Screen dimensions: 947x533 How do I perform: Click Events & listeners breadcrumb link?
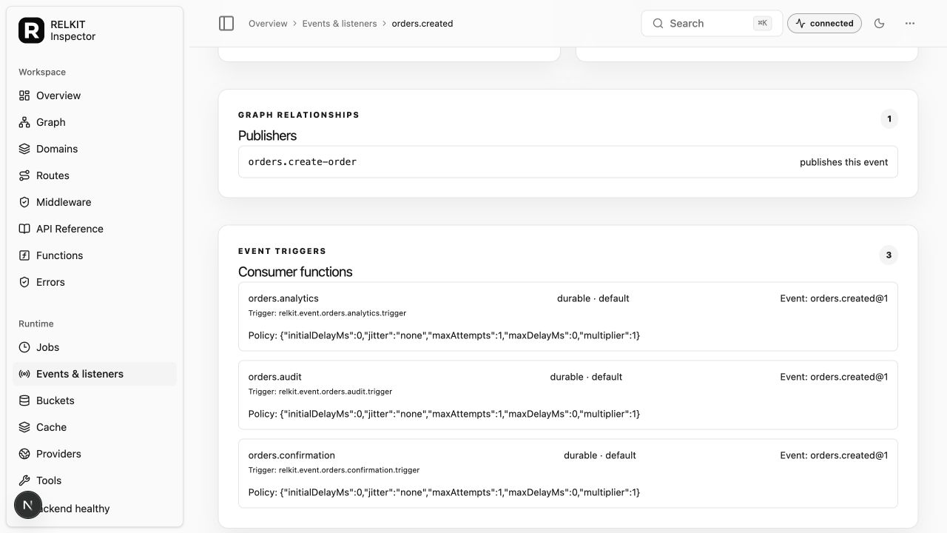(340, 24)
